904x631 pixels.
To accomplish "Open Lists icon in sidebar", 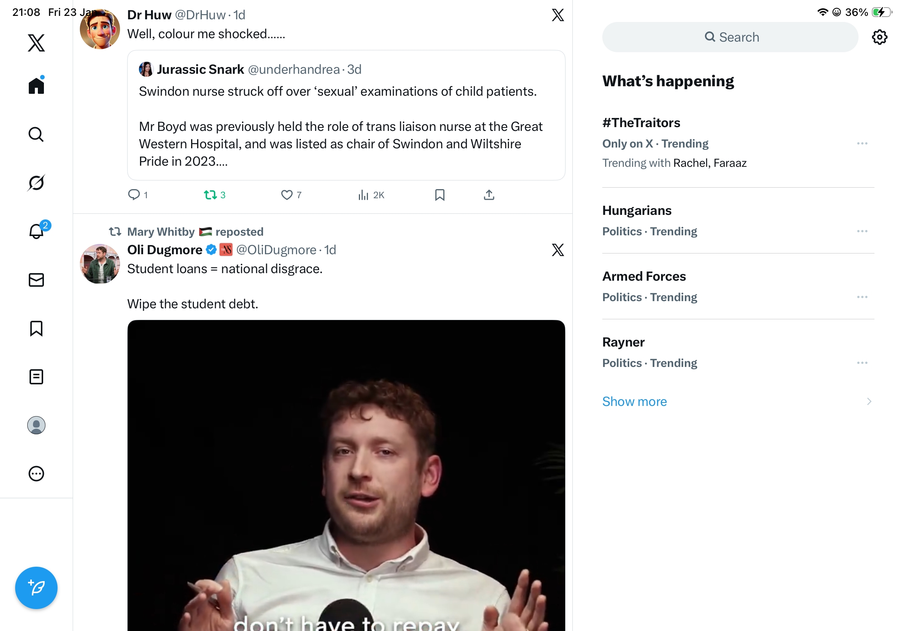I will pyautogui.click(x=36, y=377).
